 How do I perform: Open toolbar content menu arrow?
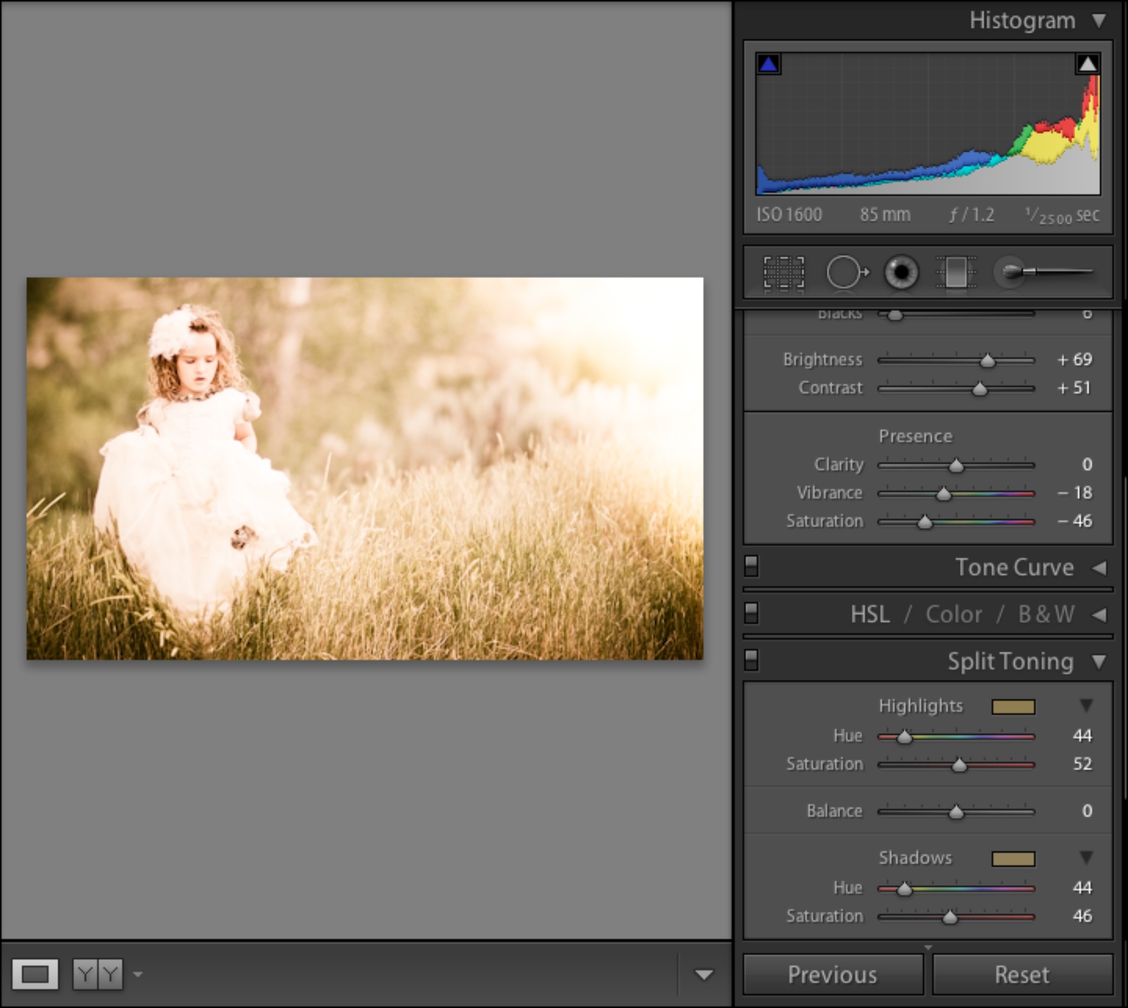tap(703, 974)
